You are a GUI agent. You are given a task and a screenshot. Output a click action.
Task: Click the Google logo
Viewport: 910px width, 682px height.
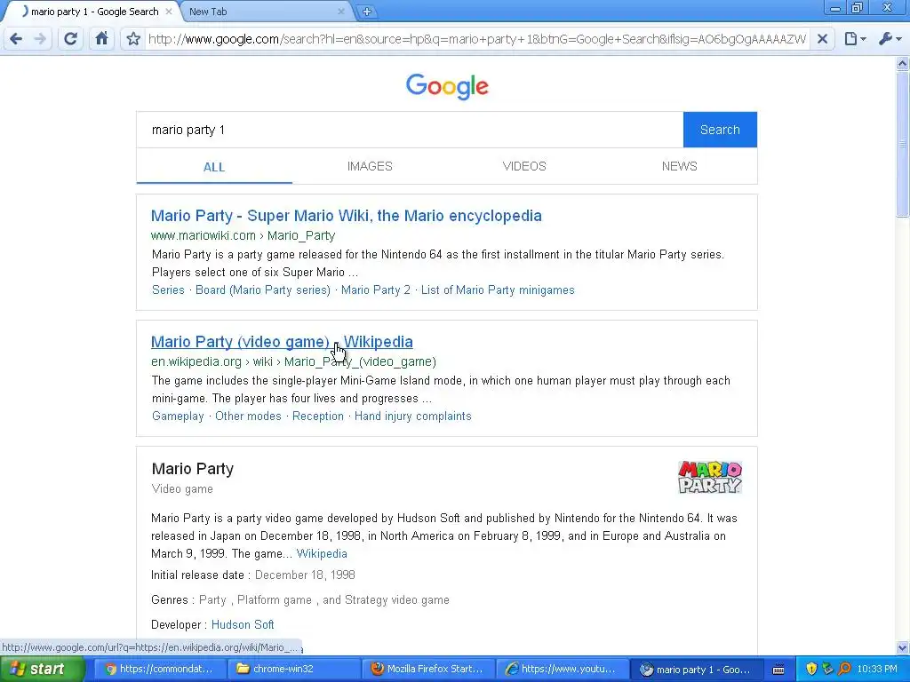coord(447,86)
